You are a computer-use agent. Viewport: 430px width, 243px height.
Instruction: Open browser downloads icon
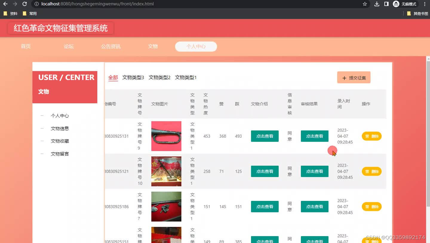(x=377, y=4)
